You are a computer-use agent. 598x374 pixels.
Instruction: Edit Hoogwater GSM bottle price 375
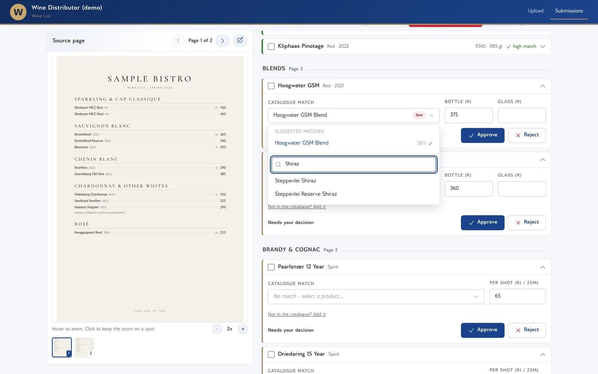(469, 115)
